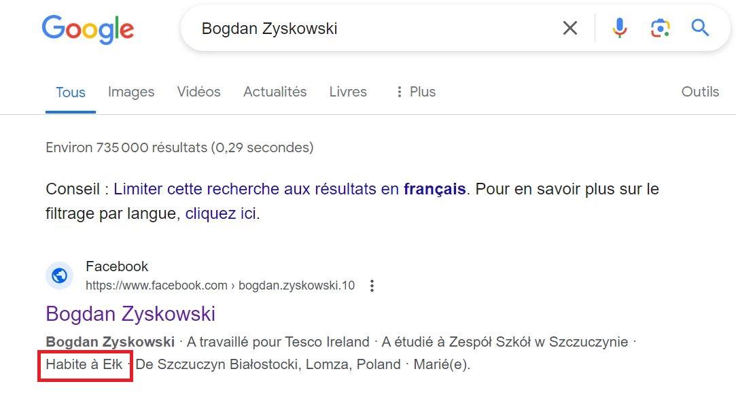Clear the search box with X icon

(569, 28)
